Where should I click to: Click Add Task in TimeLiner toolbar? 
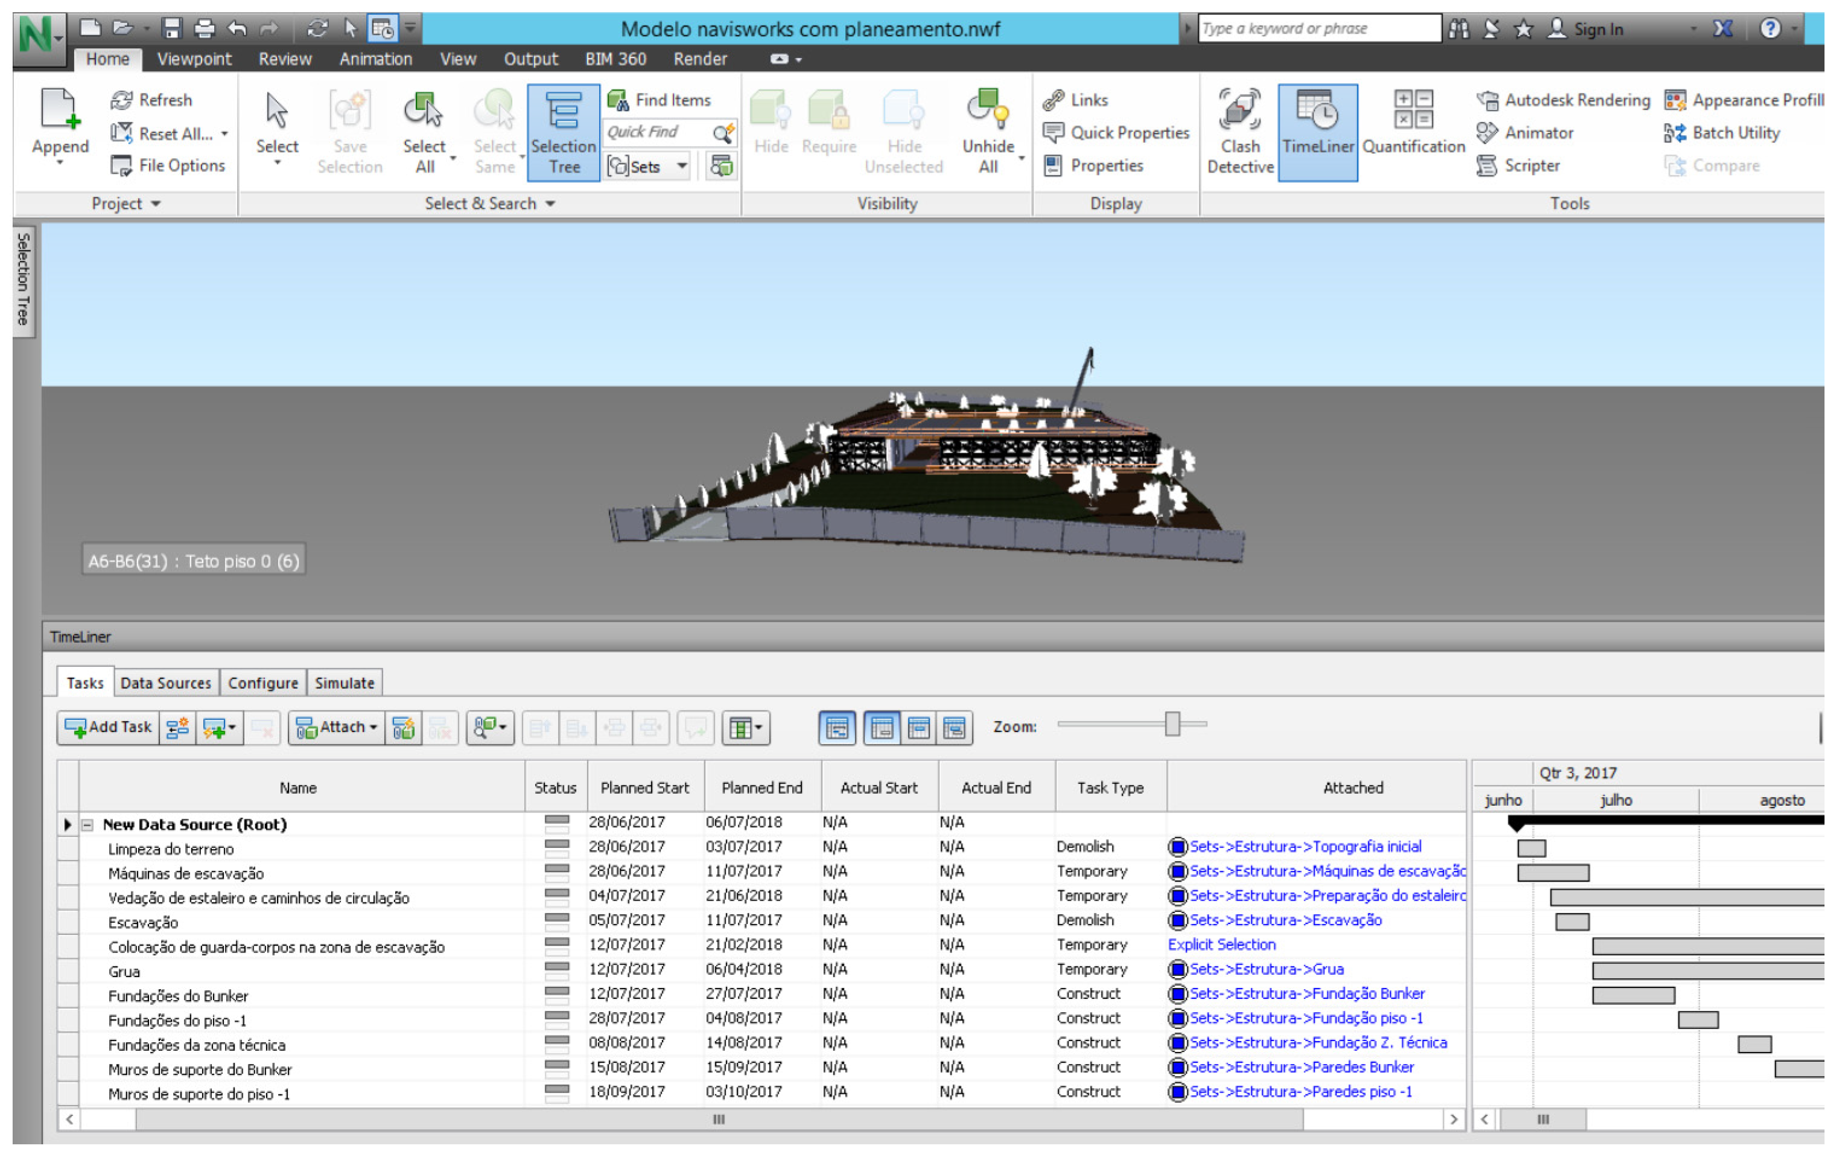click(108, 727)
